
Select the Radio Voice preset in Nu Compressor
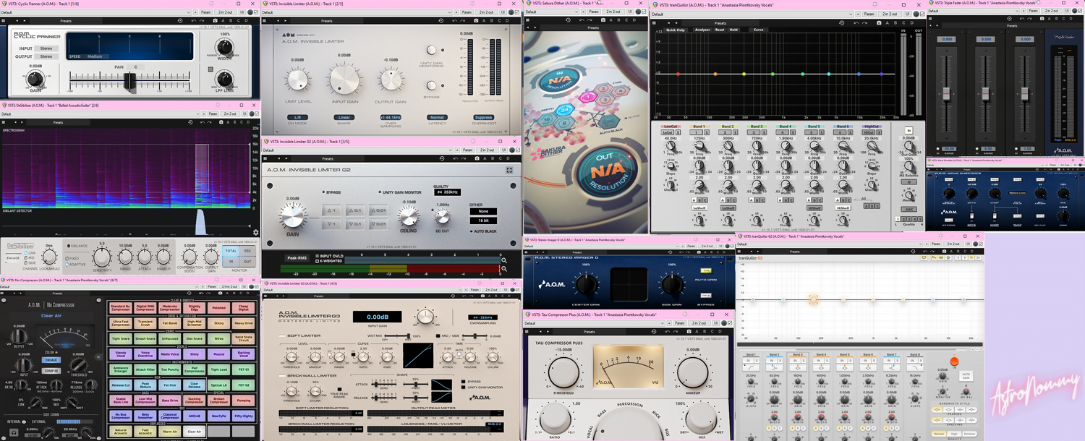(169, 354)
